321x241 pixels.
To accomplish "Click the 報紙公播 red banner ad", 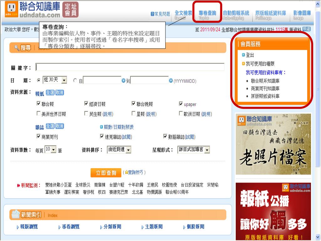I will point(273,212).
